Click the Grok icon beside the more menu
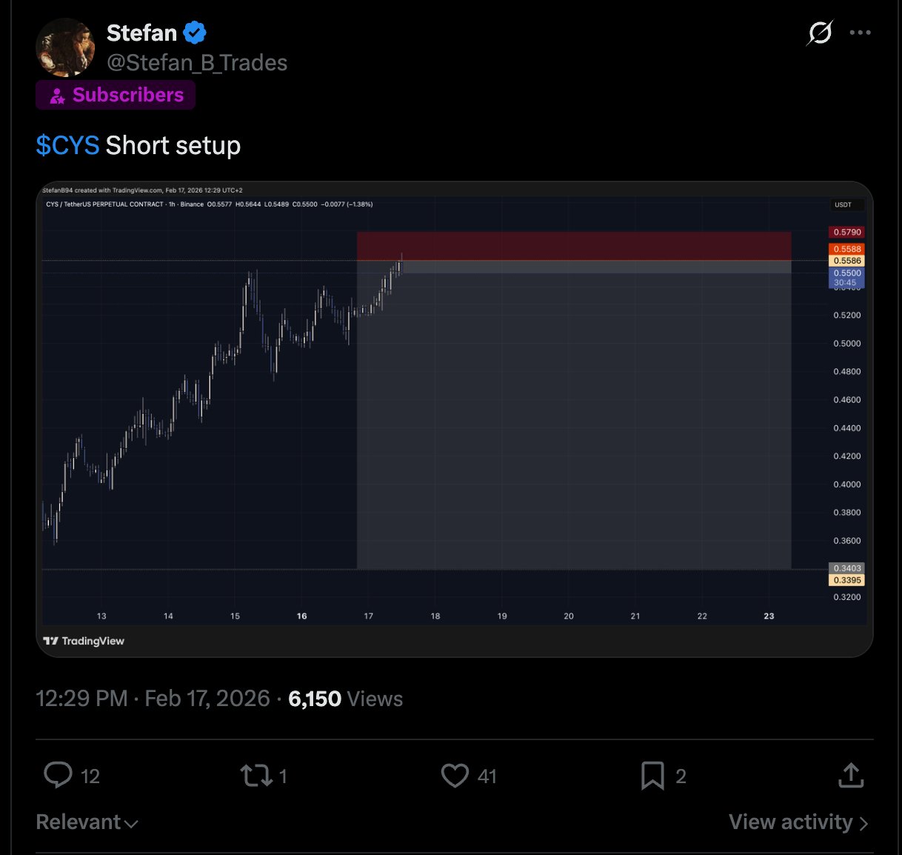The image size is (902, 855). pyautogui.click(x=820, y=33)
